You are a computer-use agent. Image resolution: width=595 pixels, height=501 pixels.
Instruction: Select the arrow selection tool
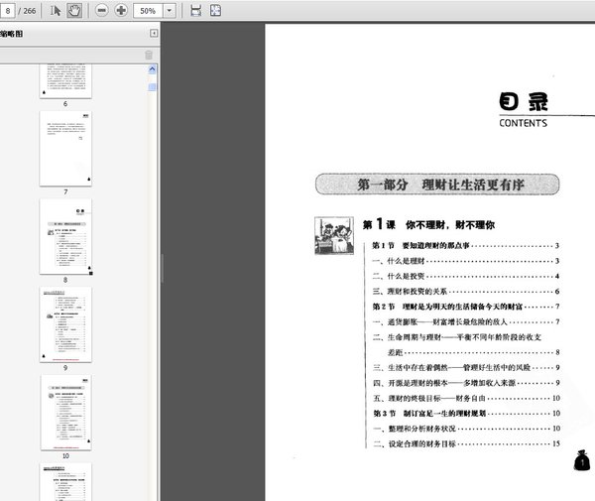coord(56,11)
